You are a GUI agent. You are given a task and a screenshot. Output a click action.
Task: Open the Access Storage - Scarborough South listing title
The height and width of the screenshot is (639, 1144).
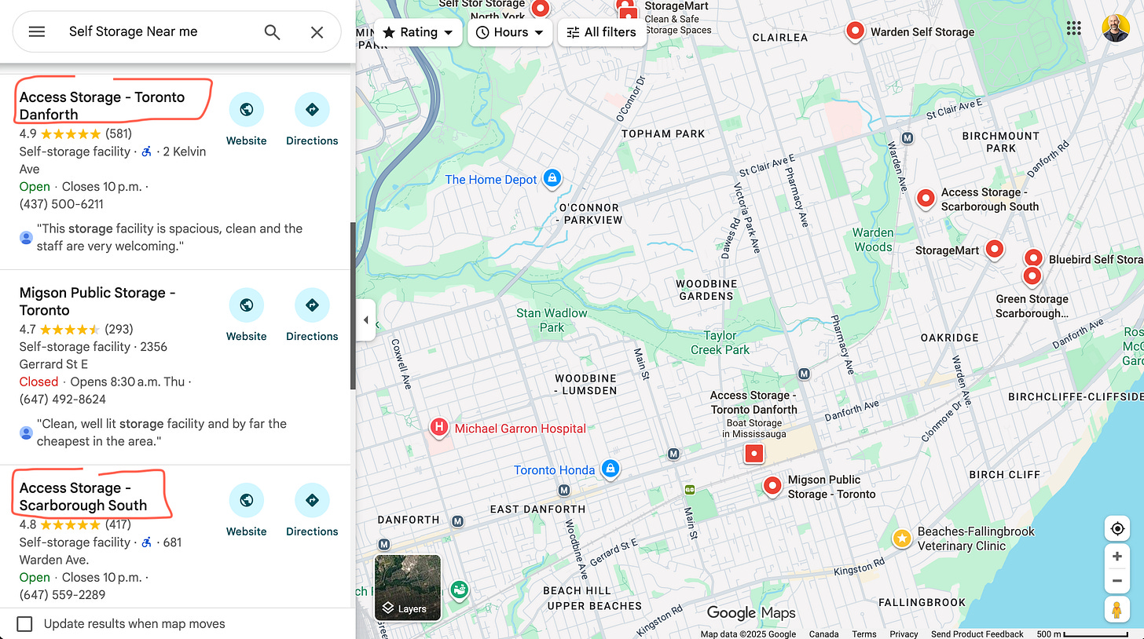[x=83, y=496]
